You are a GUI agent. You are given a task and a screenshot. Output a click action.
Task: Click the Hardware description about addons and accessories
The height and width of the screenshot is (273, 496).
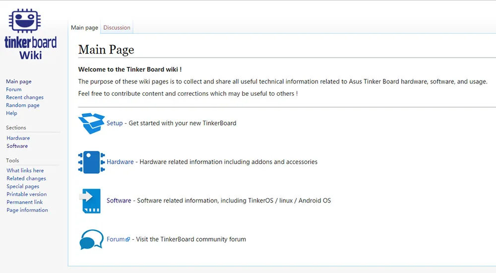[x=229, y=162]
